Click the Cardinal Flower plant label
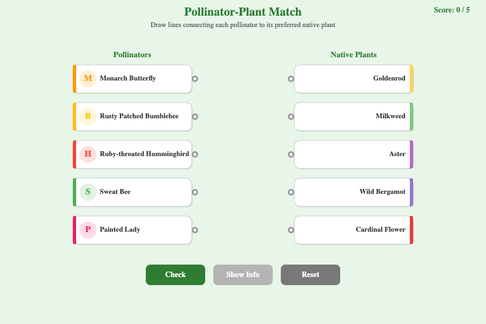The height and width of the screenshot is (324, 486). (x=381, y=230)
